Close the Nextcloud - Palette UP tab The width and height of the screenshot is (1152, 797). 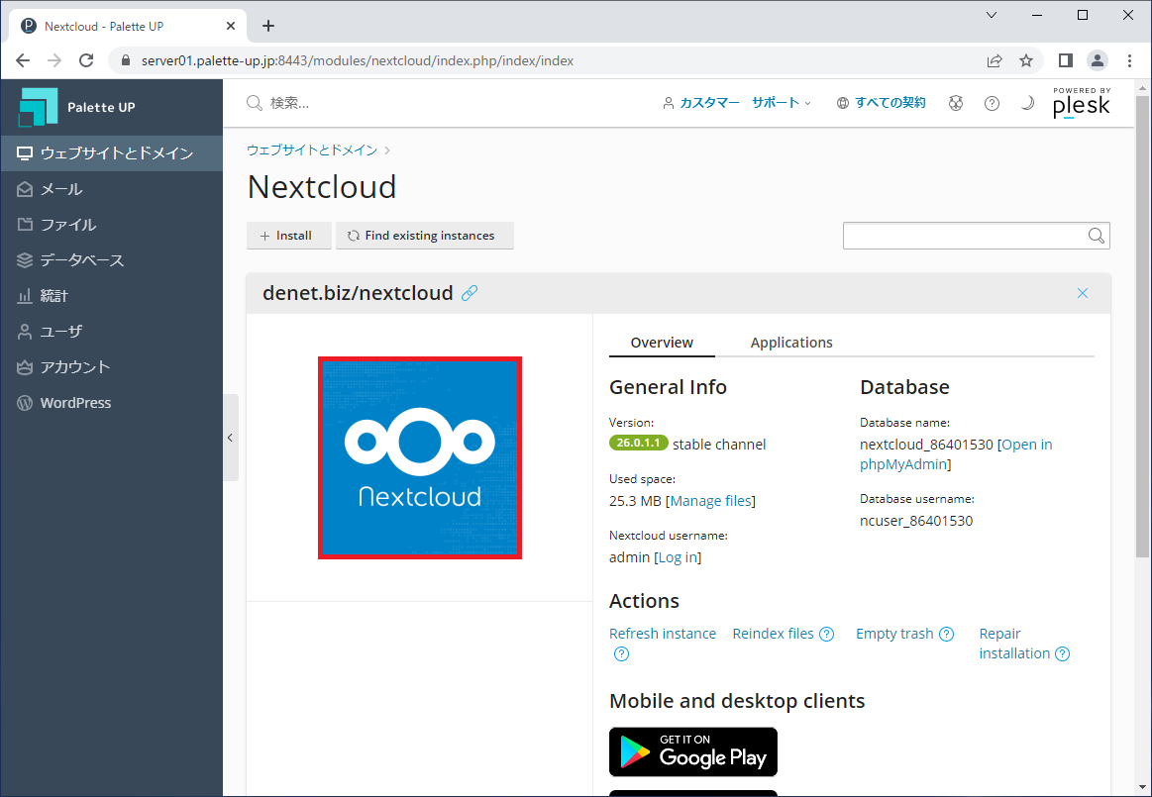pyautogui.click(x=230, y=27)
